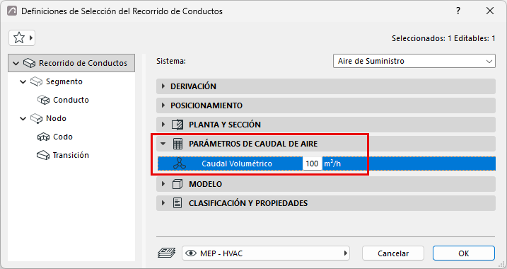The width and height of the screenshot is (507, 269).
Task: Open the MEP - HVAC layer popup
Action: tap(265, 253)
